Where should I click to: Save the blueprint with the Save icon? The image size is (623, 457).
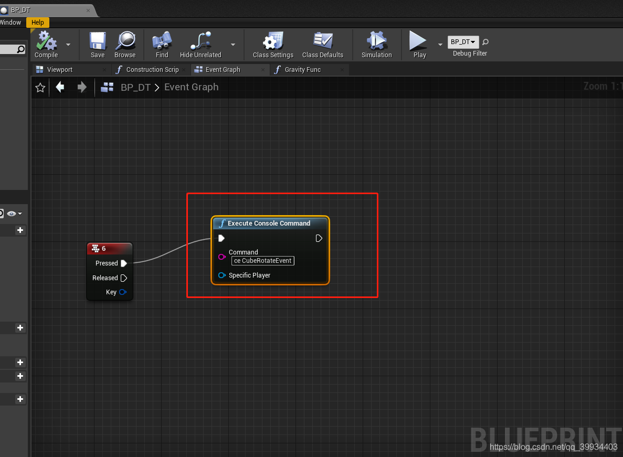point(97,45)
